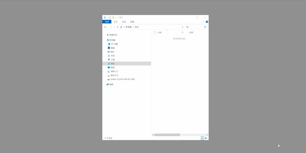Sort by the 名称 column header
This screenshot has width=306, height=153.
(160, 32)
